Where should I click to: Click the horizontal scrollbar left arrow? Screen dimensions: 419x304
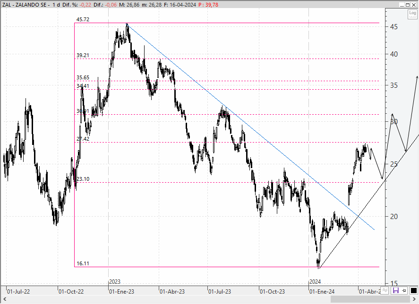point(5,299)
